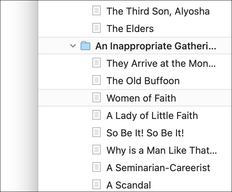Select the Women of Faith row
The width and height of the screenshot is (232, 192).
pyautogui.click(x=141, y=98)
